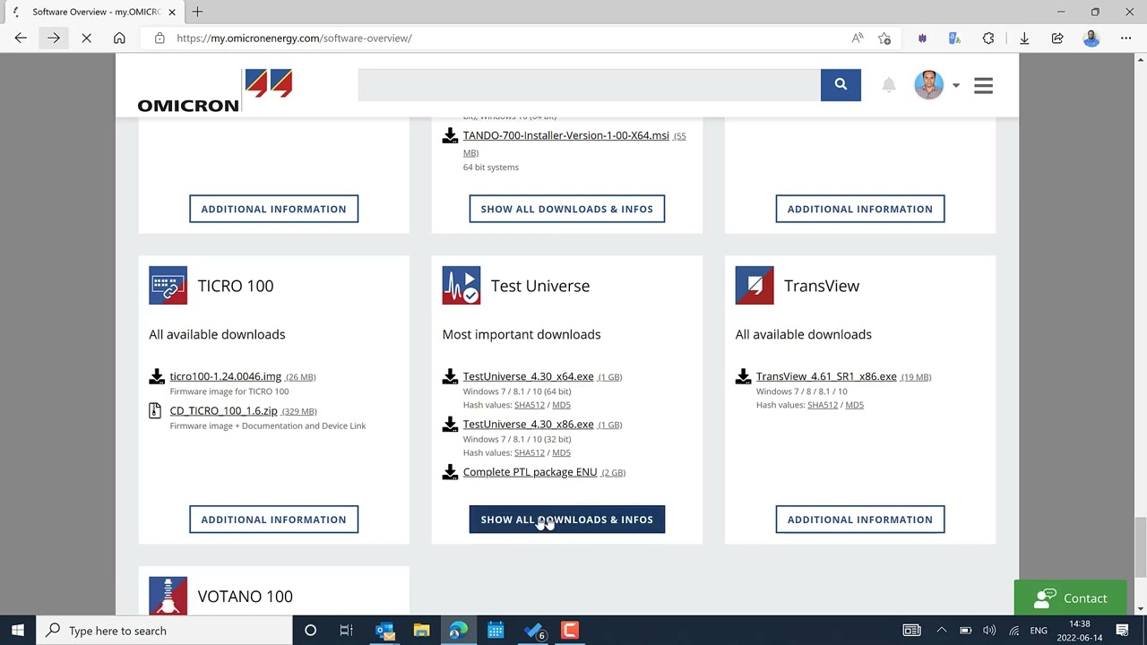Click download icon beside TransView_4.61_SR1_x86.exe

pos(743,376)
